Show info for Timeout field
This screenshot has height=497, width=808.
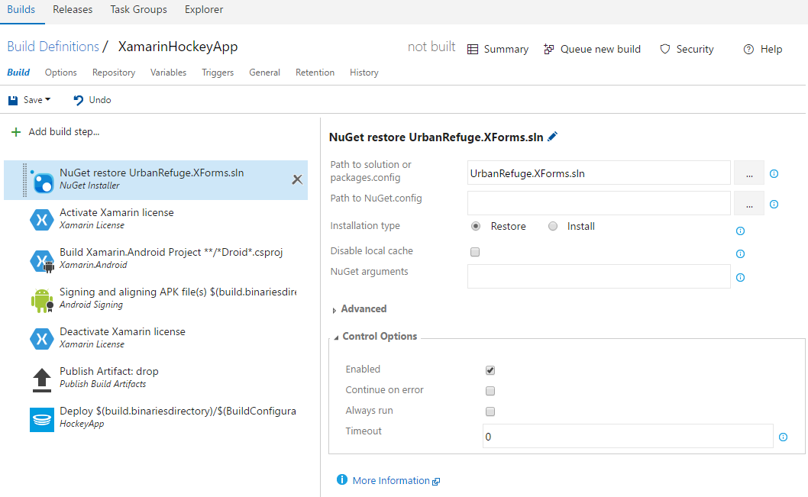pos(784,437)
